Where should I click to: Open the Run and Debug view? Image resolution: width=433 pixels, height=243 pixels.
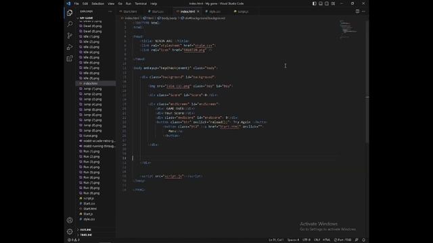70,47
